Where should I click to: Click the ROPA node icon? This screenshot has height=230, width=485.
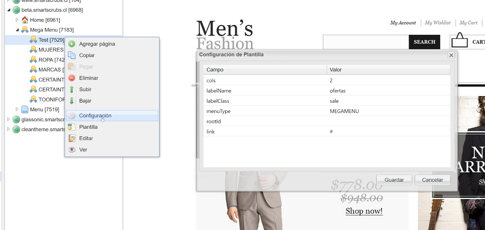click(33, 60)
